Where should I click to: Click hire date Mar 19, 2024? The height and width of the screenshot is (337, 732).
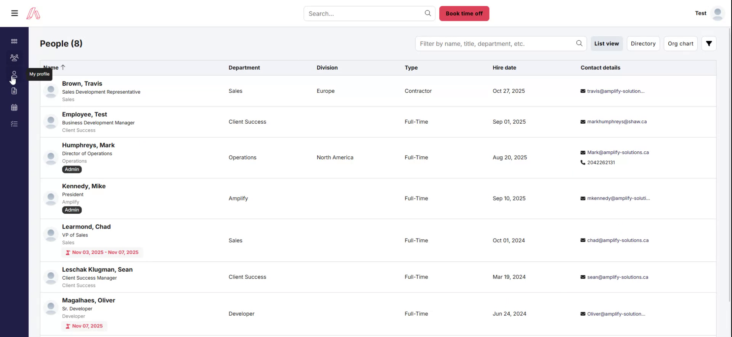tap(509, 277)
